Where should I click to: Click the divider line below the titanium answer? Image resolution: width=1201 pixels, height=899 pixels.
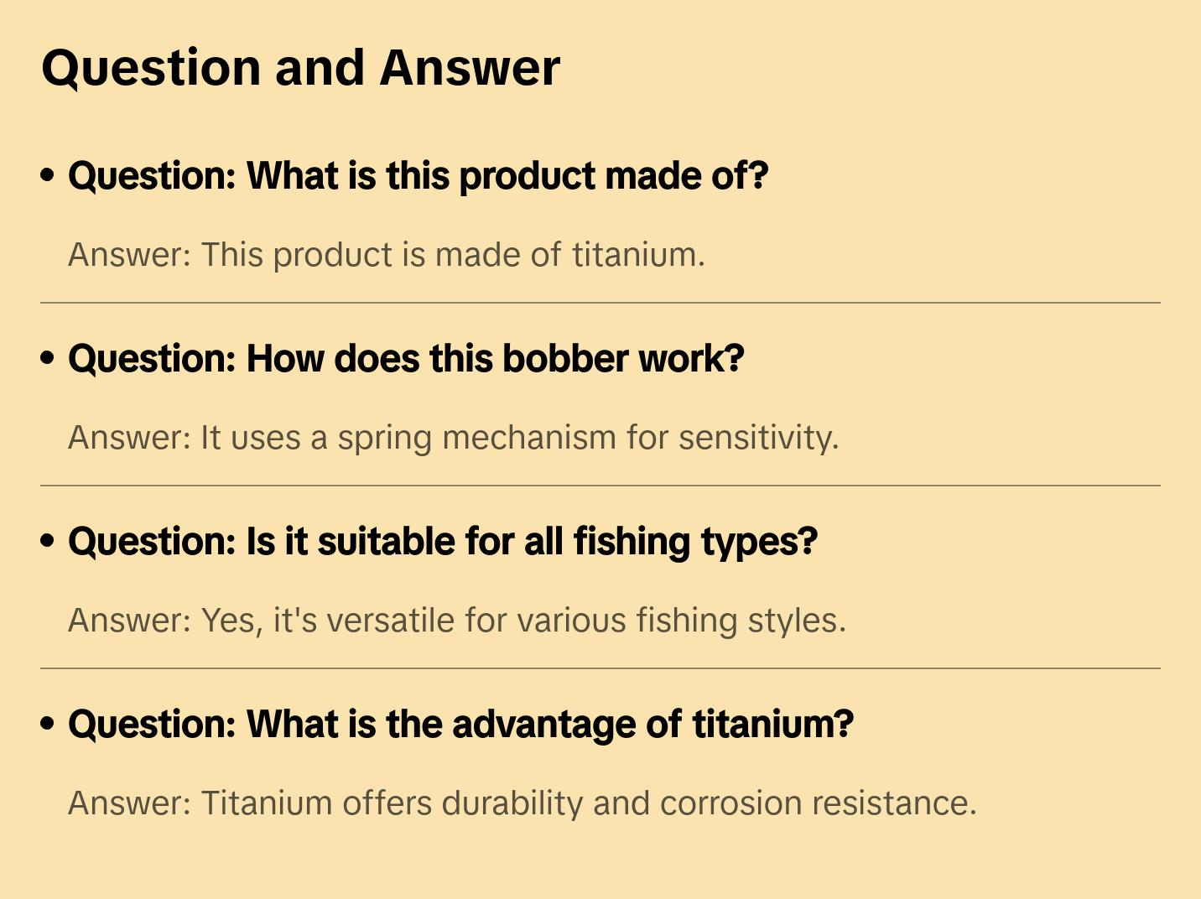coord(600,303)
